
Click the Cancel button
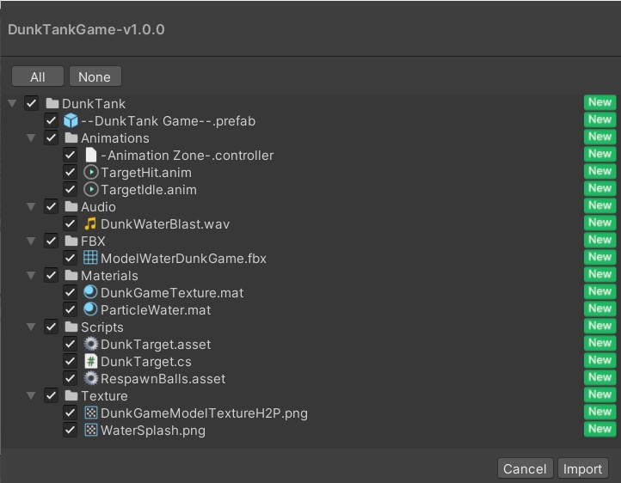coord(525,468)
